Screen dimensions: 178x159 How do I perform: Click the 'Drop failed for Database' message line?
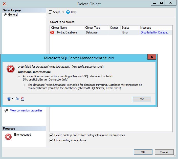point(60,67)
